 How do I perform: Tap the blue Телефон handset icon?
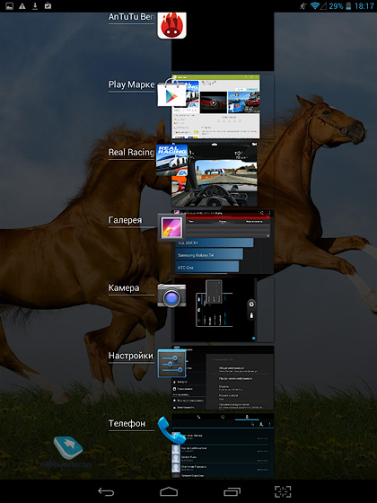click(x=171, y=431)
